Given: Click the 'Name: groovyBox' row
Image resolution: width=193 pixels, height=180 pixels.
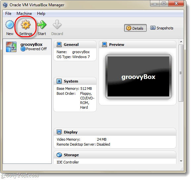Looking at the screenshot, I should 73,52.
